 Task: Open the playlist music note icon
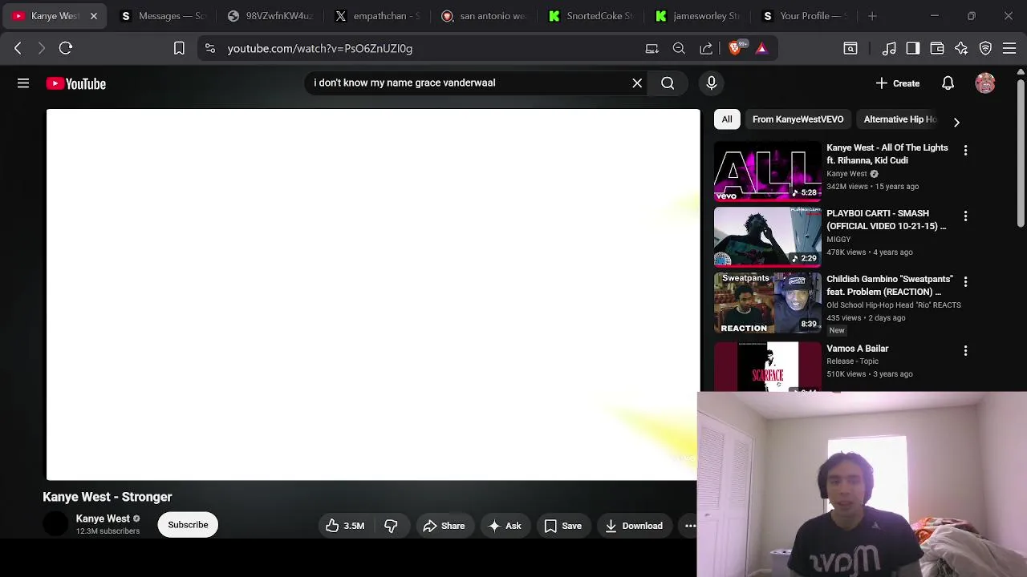(x=889, y=48)
